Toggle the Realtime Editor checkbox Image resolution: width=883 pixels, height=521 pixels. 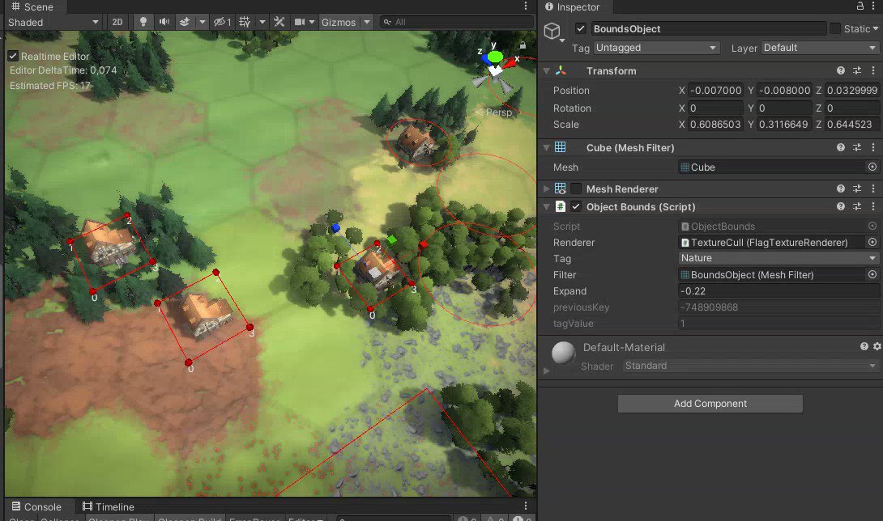pos(13,57)
